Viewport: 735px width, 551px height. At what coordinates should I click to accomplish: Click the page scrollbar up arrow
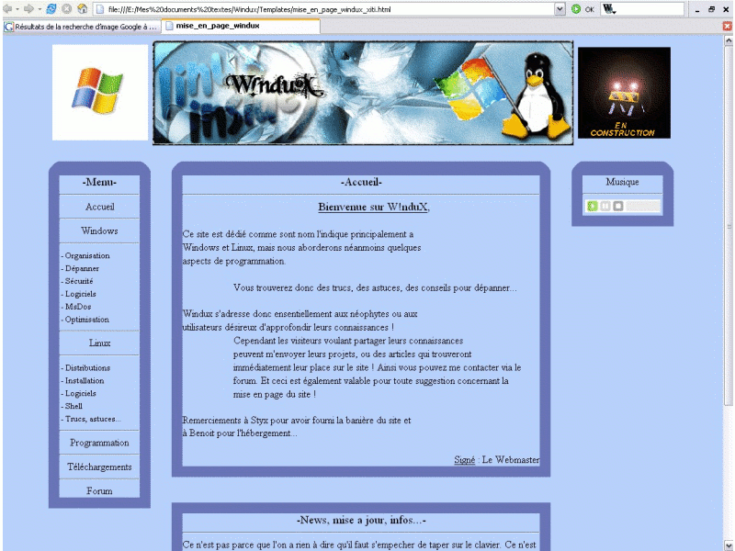[729, 40]
